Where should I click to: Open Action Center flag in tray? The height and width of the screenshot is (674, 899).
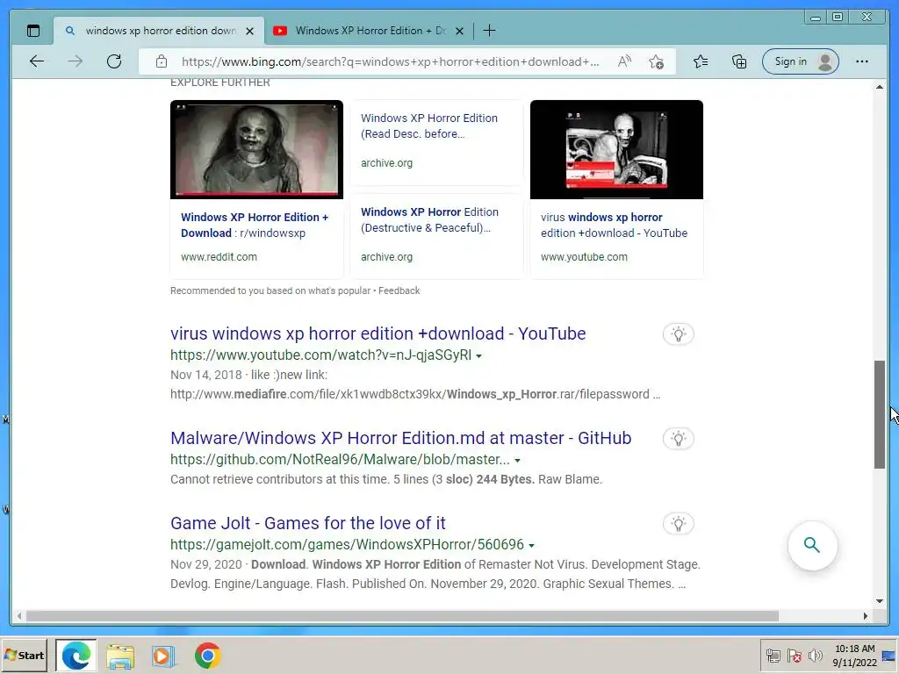[794, 655]
